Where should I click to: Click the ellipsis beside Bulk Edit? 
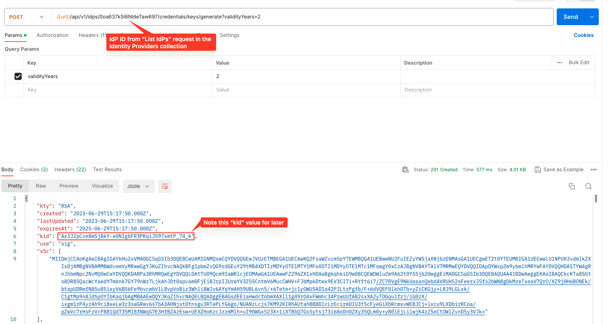(x=559, y=63)
